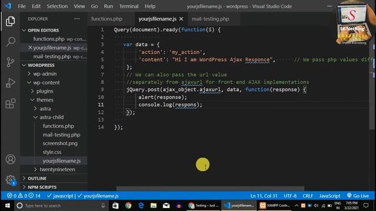Click the editor horizontal scrollbar
Image resolution: width=376 pixels, height=211 pixels.
point(210,189)
